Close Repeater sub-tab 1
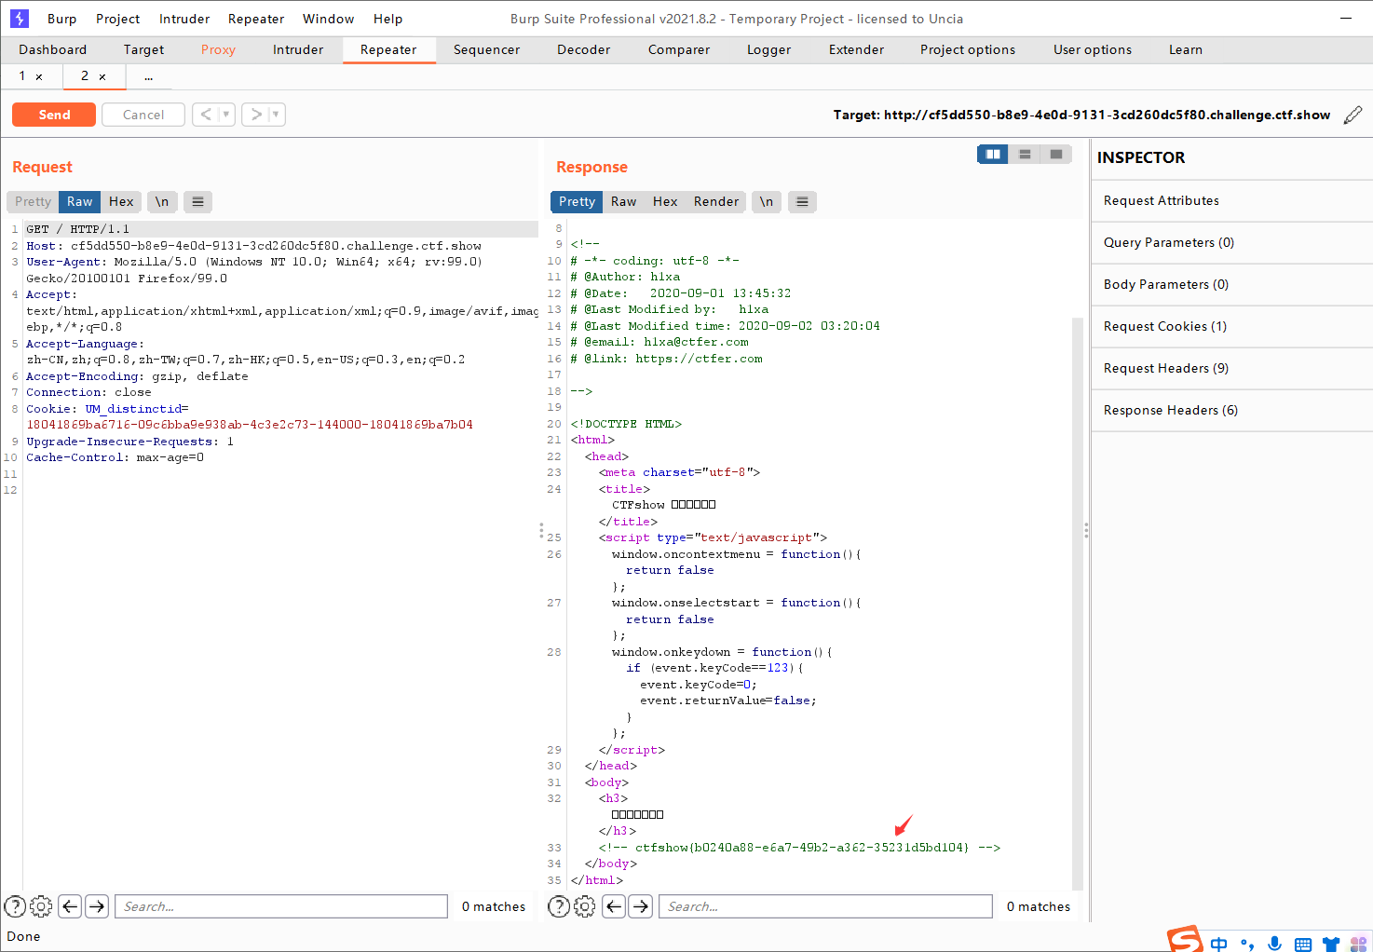 (x=39, y=76)
